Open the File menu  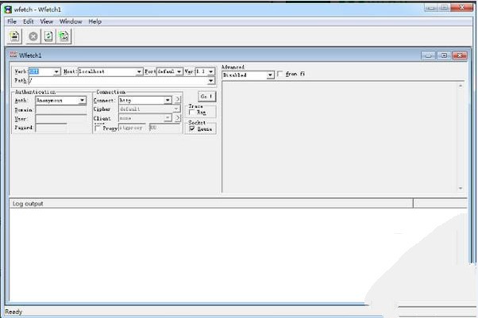[x=12, y=21]
